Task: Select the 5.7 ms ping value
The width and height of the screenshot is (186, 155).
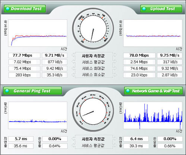Action: click(21, 139)
